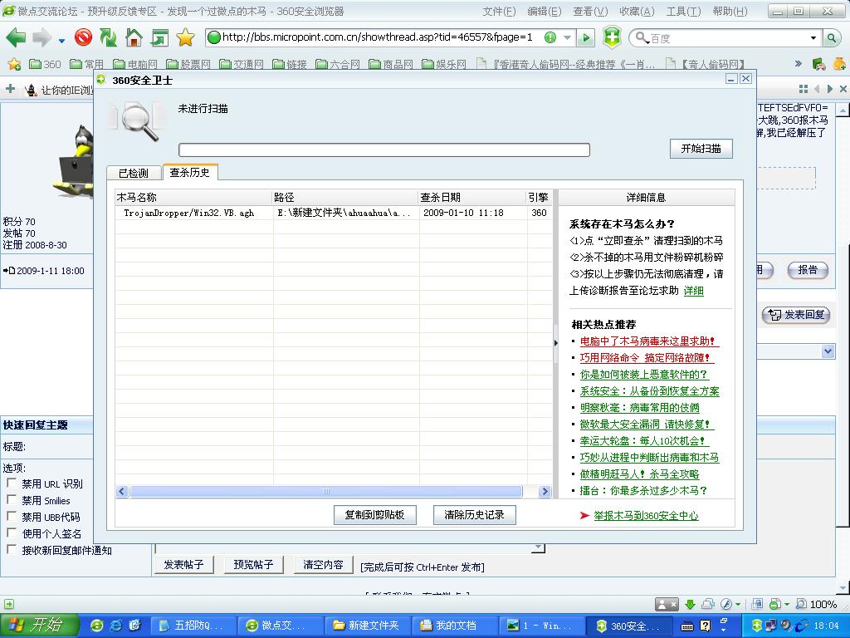Open favorites with the yellow star icon
This screenshot has width=850, height=638.
tap(185, 37)
